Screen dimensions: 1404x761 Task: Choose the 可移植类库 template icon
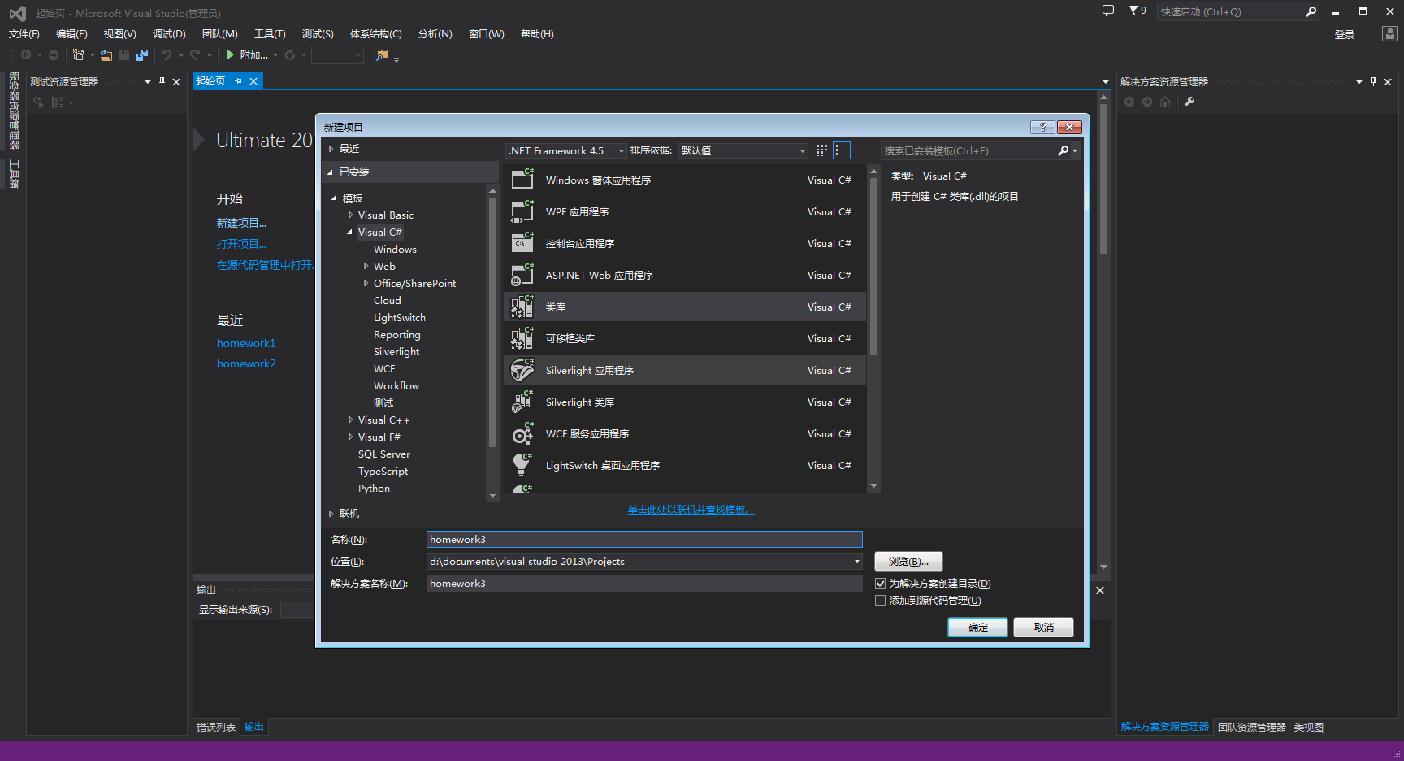[x=522, y=338]
